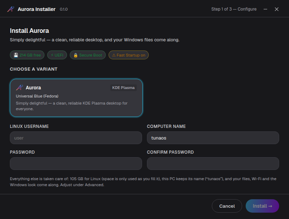This screenshot has width=289, height=219.
Task: Click the padlock icon on Secure Boot badge
Action: pyautogui.click(x=75, y=55)
